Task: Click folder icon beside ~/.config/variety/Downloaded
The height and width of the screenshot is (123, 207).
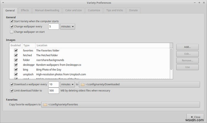Action: [83, 85]
